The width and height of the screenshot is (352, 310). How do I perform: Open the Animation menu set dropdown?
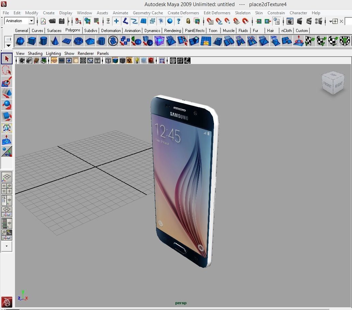[x=31, y=21]
